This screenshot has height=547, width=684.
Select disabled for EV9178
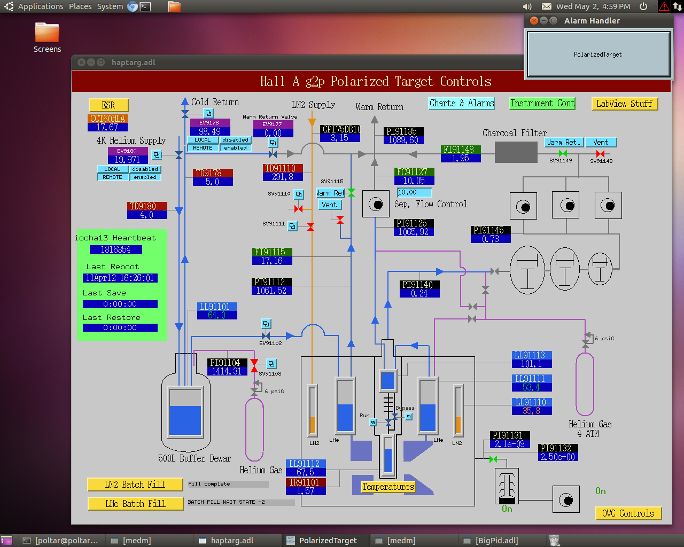(x=236, y=140)
